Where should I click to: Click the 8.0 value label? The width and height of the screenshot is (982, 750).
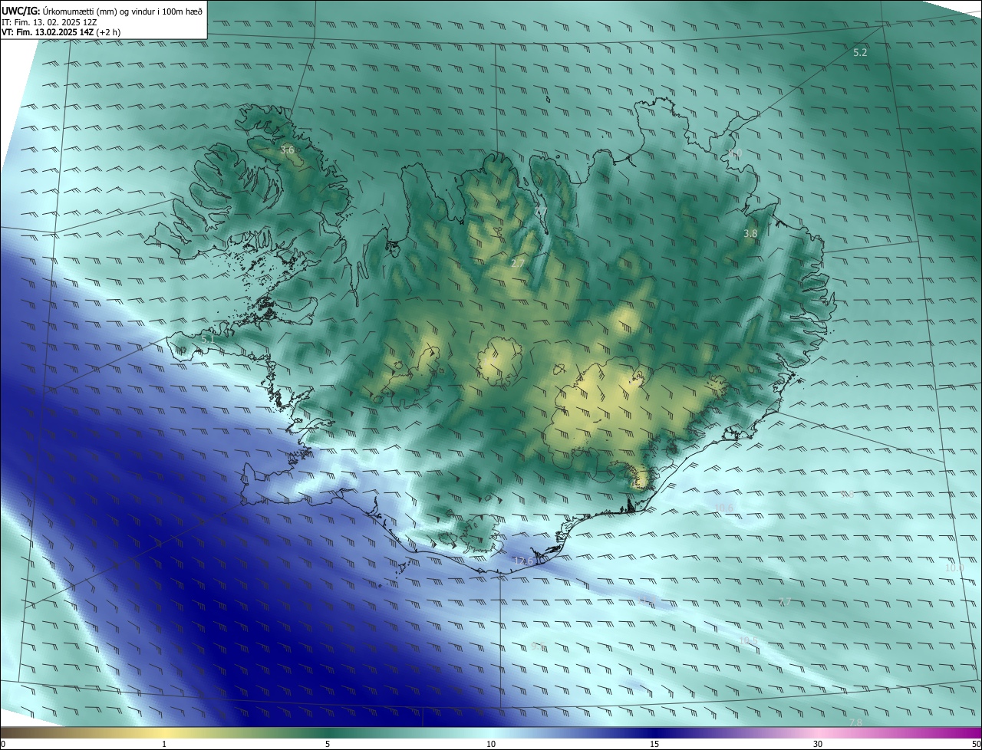tap(734, 154)
